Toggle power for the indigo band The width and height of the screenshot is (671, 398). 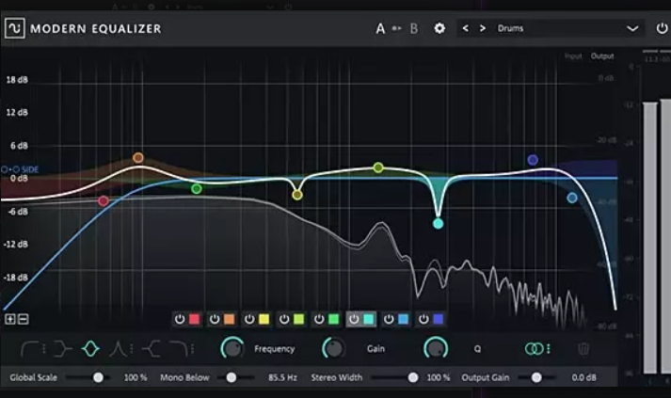pos(423,319)
